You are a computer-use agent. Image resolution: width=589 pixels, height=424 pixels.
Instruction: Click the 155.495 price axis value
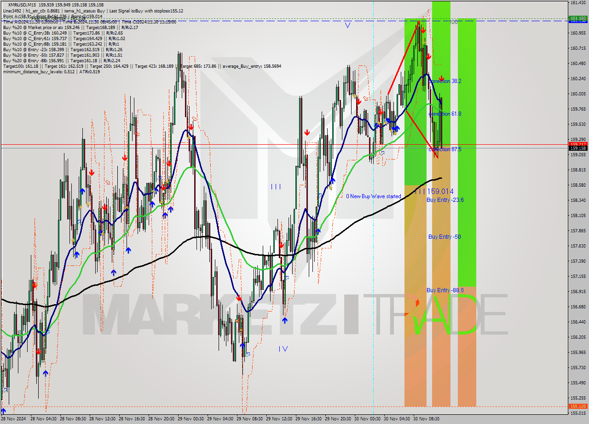pos(578,383)
